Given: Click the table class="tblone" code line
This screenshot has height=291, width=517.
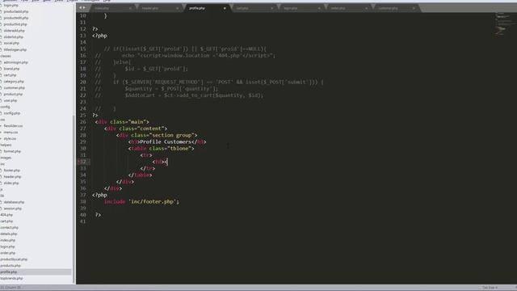Looking at the screenshot, I should 161,149.
